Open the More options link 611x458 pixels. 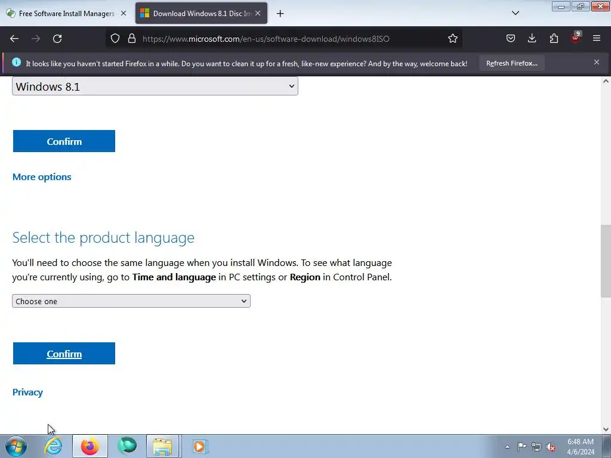coord(42,177)
